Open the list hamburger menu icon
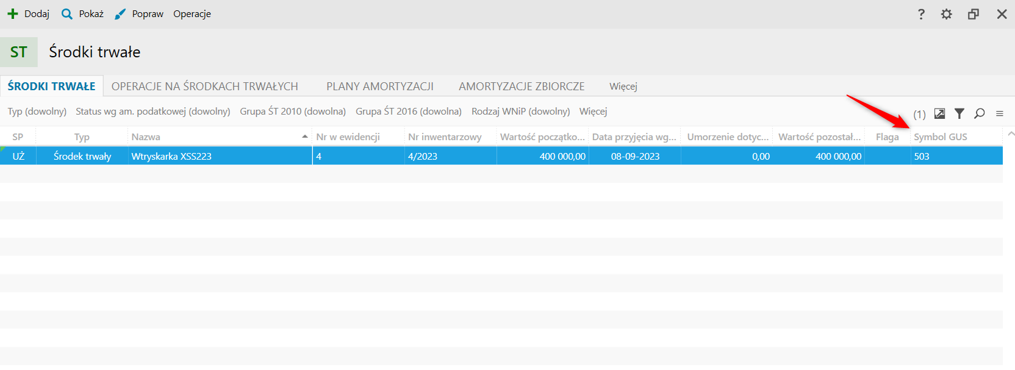Viewport: 1015px width, 370px height. point(1000,113)
